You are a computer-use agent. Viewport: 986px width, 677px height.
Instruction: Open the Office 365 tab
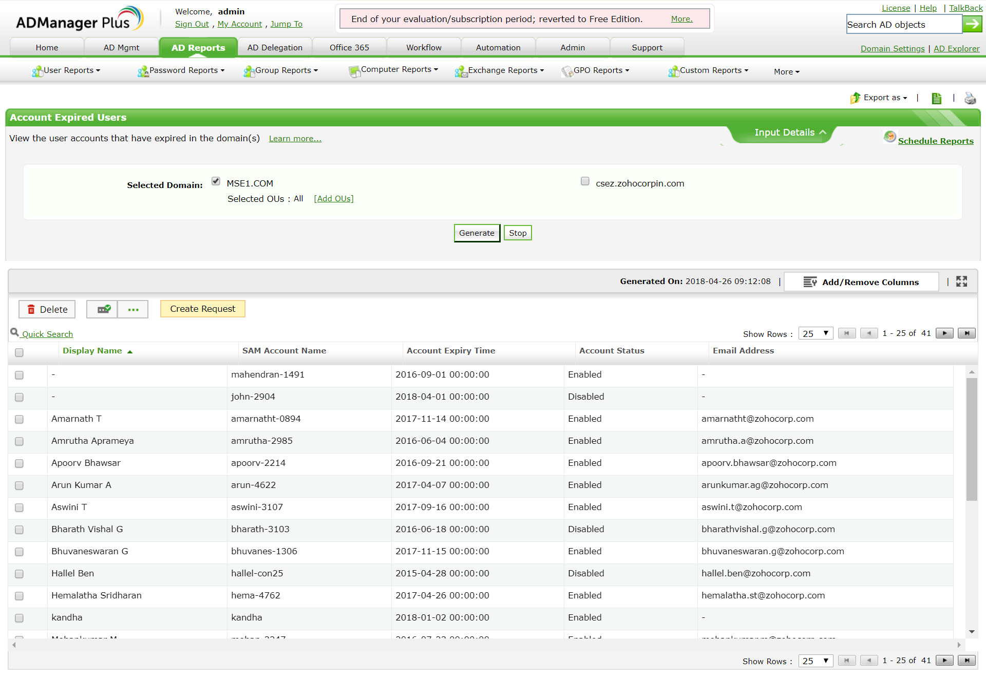(349, 47)
